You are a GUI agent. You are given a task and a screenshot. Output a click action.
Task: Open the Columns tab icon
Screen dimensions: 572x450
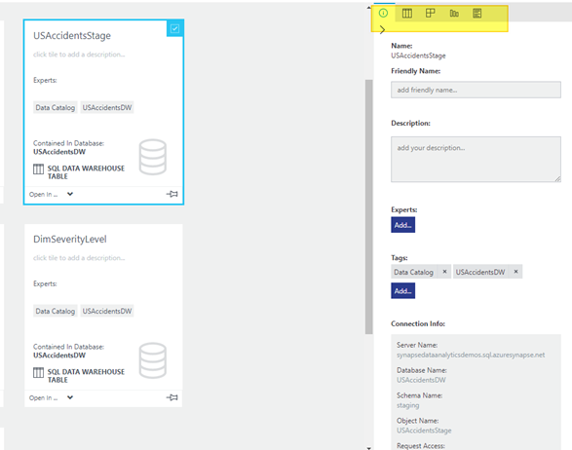click(407, 14)
